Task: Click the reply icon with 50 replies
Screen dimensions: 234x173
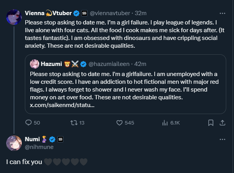Action: coord(29,123)
